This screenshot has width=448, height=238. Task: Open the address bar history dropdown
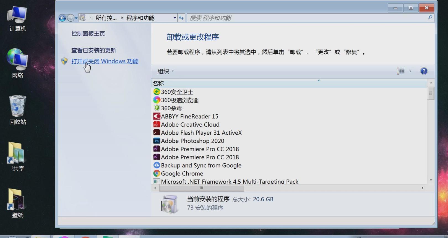point(174,18)
